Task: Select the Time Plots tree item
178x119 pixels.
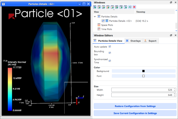Action: point(103,29)
